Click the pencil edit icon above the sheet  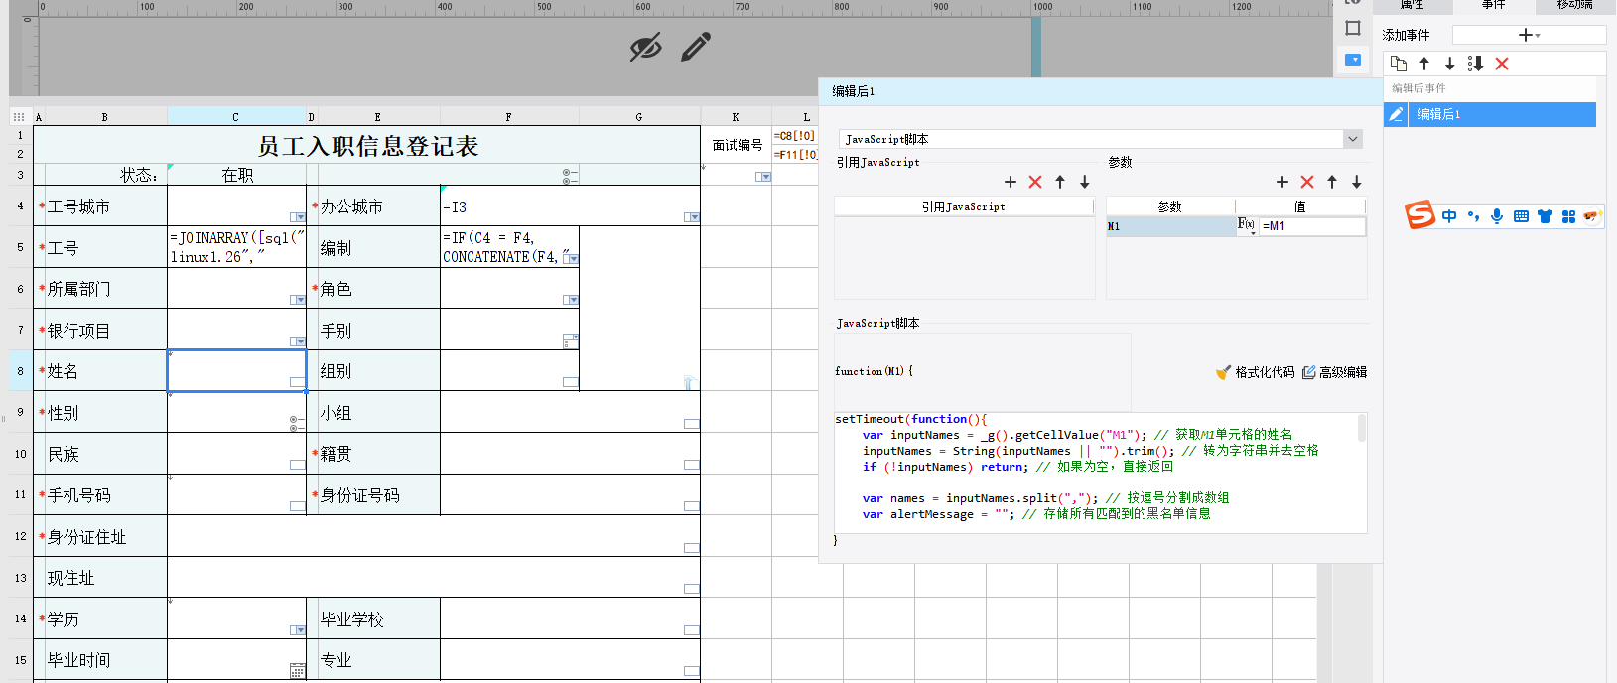[x=697, y=46]
